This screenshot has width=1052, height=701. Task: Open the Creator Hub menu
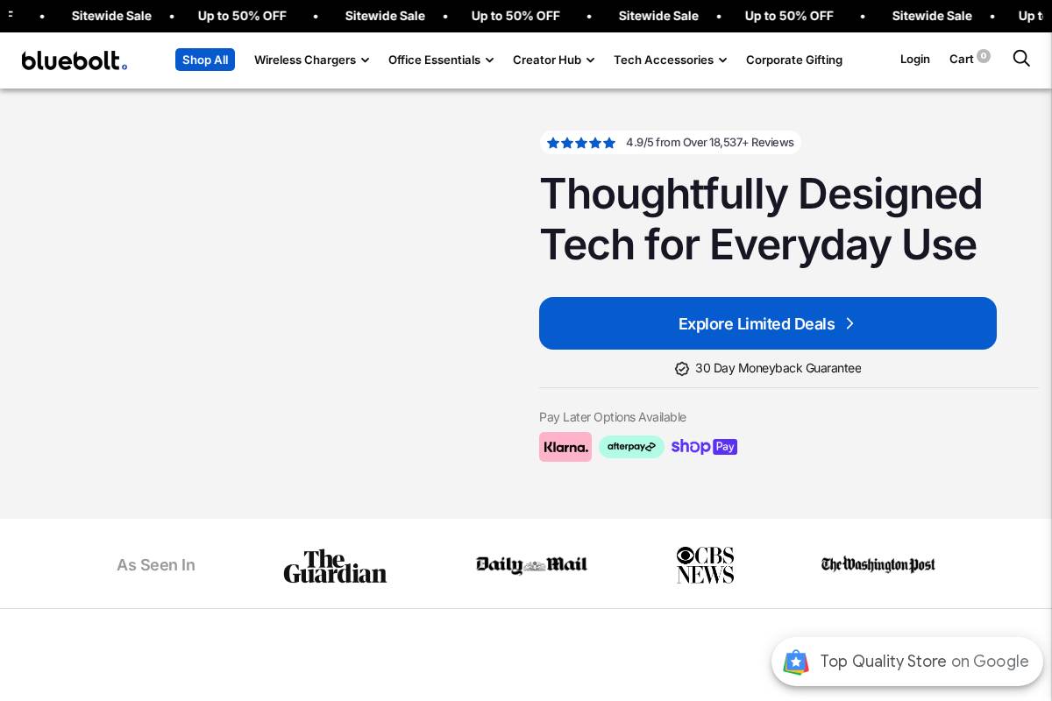pyautogui.click(x=553, y=60)
